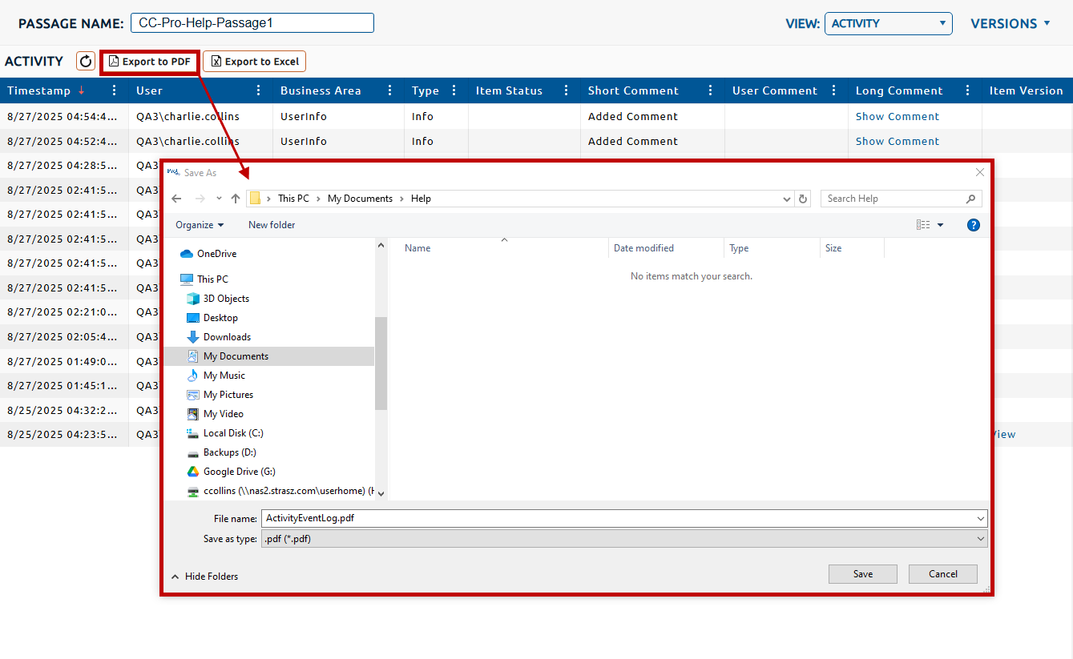1073x659 pixels.
Task: Collapse the panel with Hide Folders
Action: (x=205, y=577)
